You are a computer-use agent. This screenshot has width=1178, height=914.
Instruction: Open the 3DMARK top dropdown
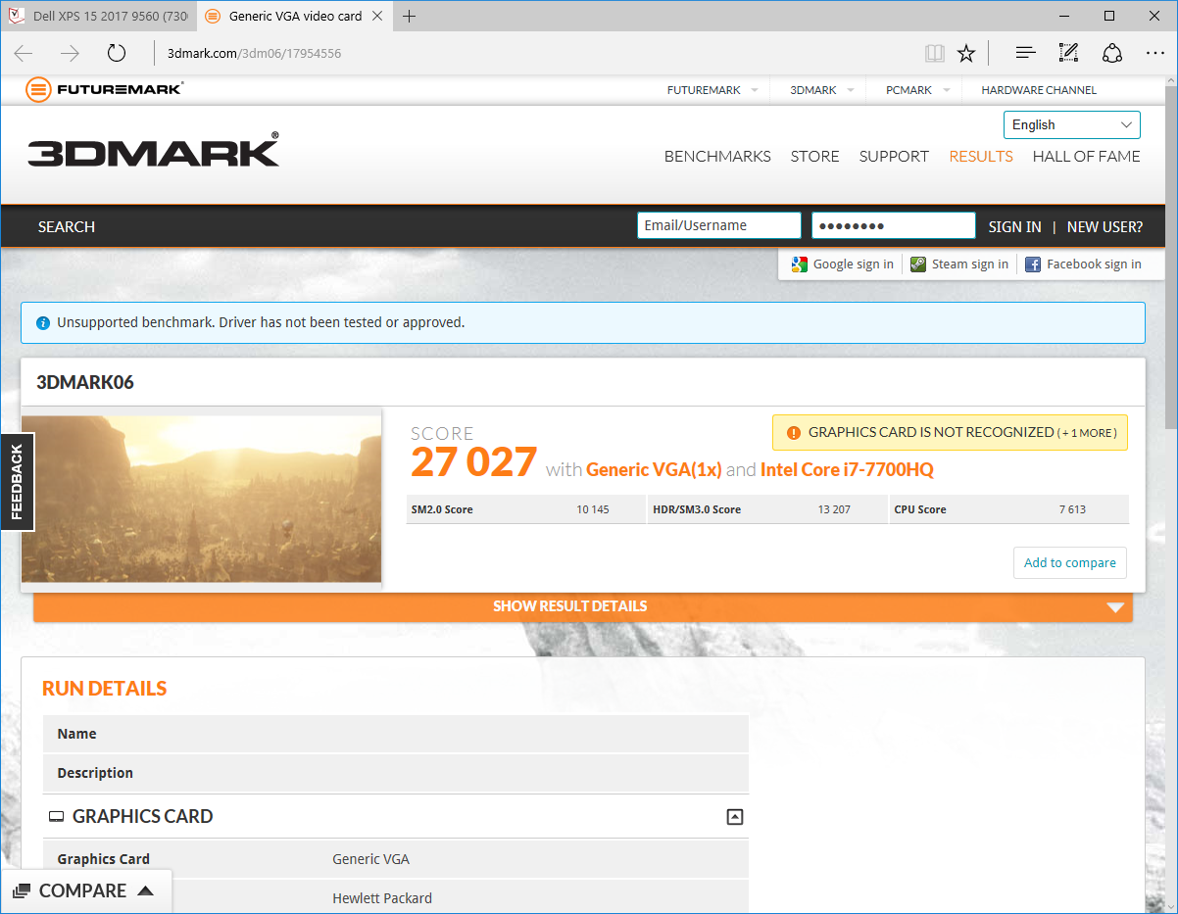[821, 90]
